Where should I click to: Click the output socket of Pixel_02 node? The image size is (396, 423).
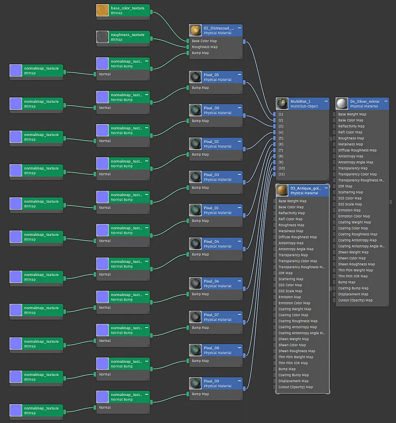point(244,149)
